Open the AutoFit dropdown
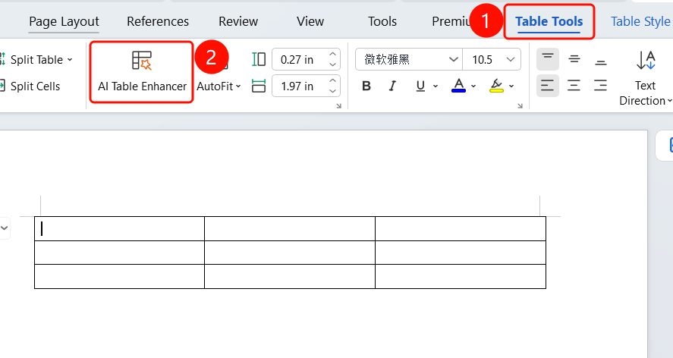Viewport: 673px width, 358px height. click(x=219, y=86)
